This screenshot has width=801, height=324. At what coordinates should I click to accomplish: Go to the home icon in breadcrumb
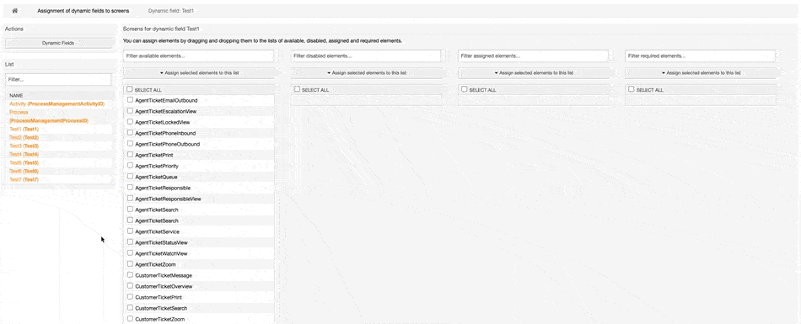tap(15, 11)
